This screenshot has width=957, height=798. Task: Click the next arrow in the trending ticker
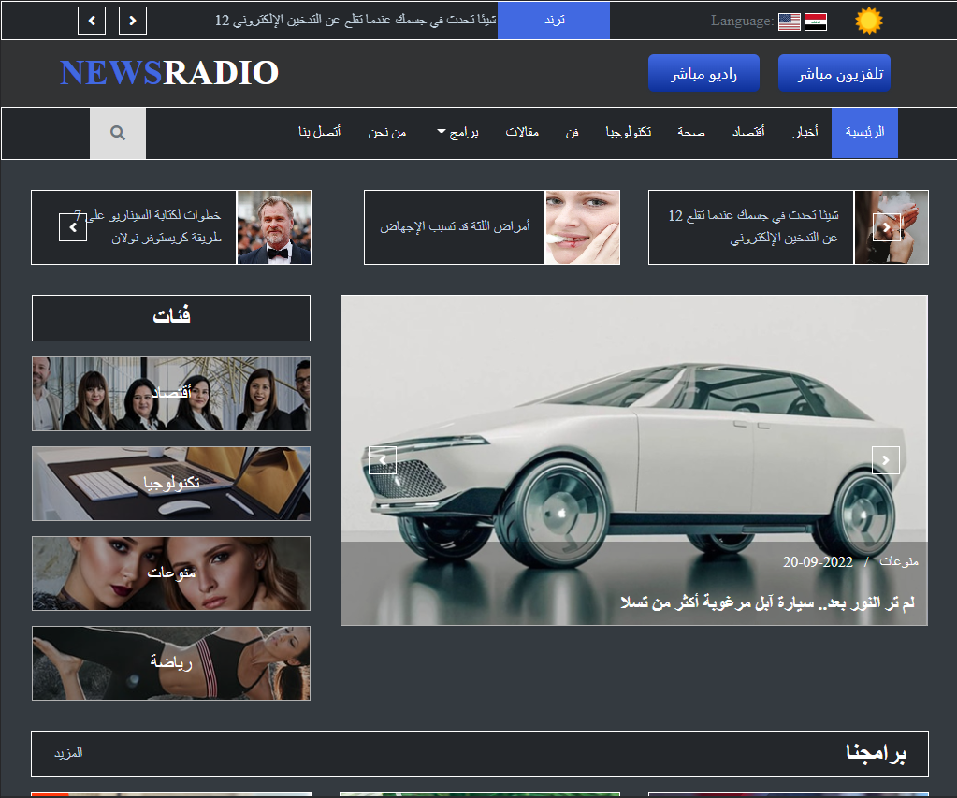133,21
